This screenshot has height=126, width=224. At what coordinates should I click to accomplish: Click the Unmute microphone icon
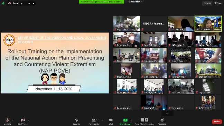(x=7, y=120)
